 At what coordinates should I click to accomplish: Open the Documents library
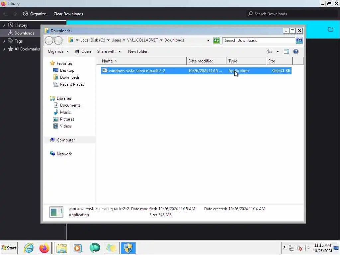pyautogui.click(x=70, y=105)
